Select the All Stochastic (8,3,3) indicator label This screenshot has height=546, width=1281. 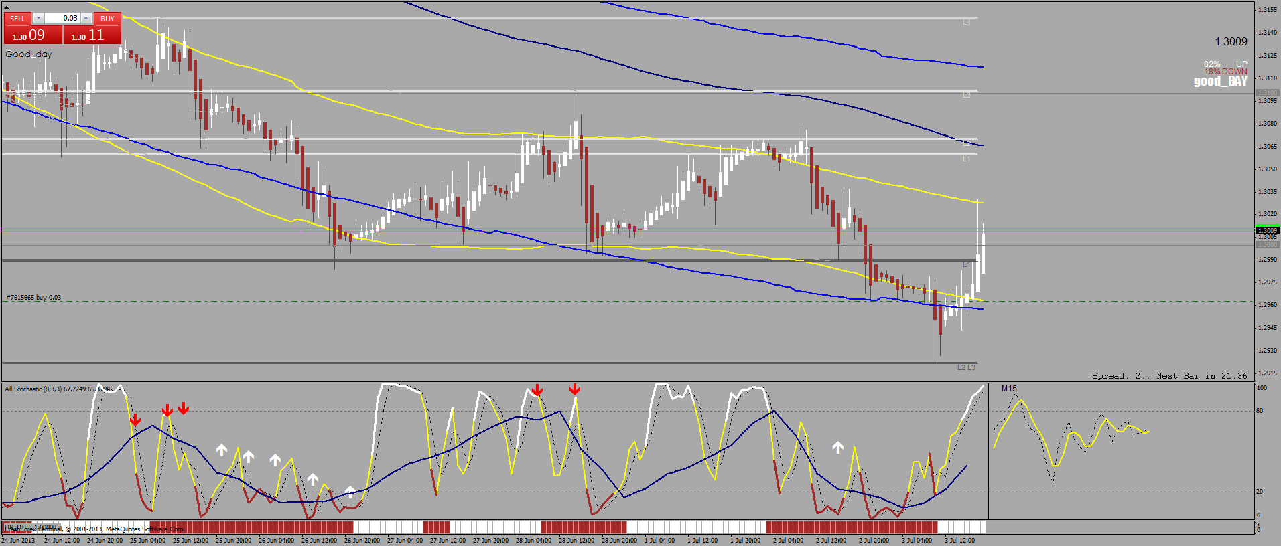point(33,389)
